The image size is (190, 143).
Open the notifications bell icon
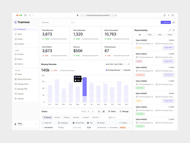click(173, 22)
